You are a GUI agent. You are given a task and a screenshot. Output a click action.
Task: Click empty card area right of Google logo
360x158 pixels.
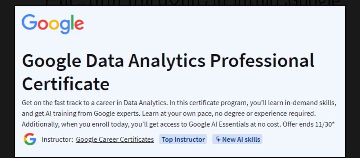[x=214, y=24]
